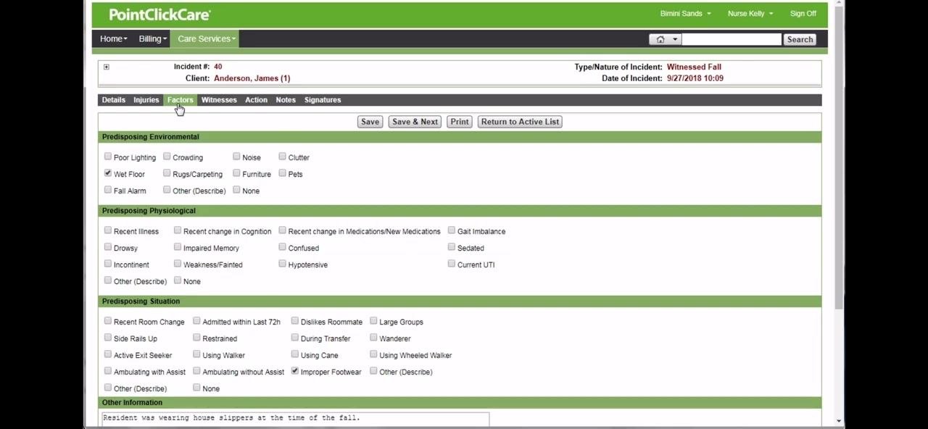The height and width of the screenshot is (429, 928).
Task: Open the Home dropdown menu
Action: point(114,39)
